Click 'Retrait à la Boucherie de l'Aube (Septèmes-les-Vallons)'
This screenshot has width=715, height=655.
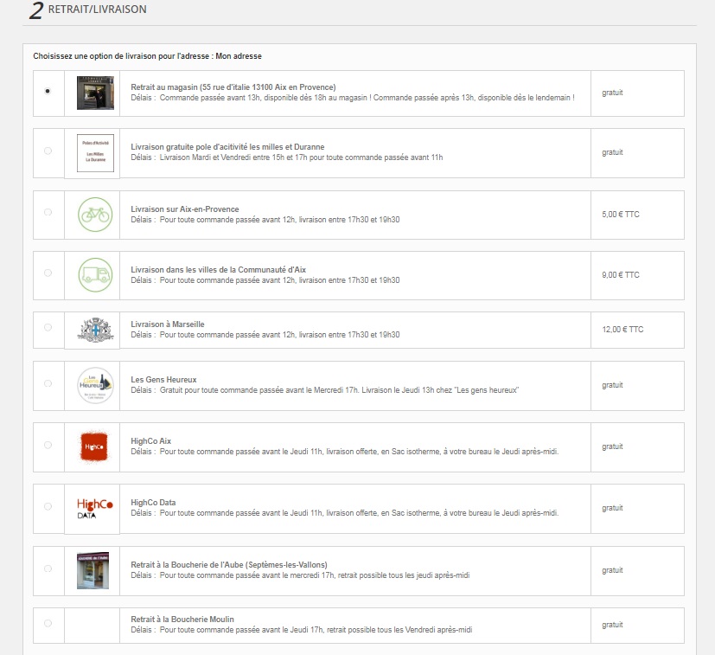[229, 565]
